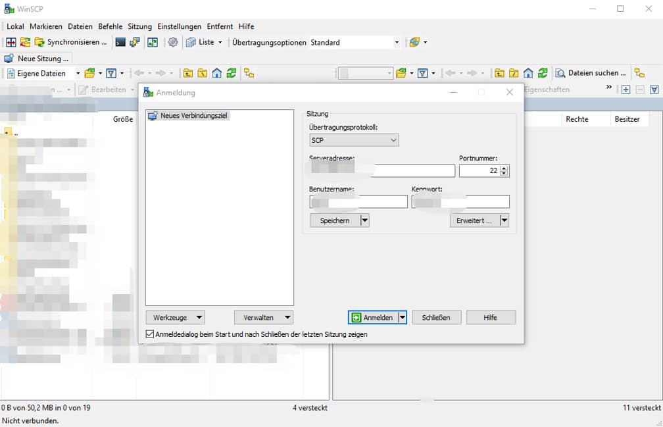Click the keep remote directory up to date icon
This screenshot has width=663, height=427.
[26, 42]
